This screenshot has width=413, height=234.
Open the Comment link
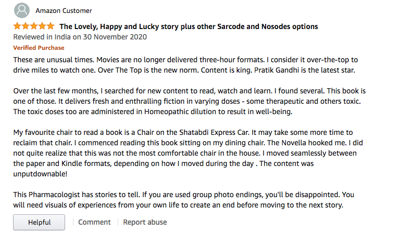coord(94,222)
